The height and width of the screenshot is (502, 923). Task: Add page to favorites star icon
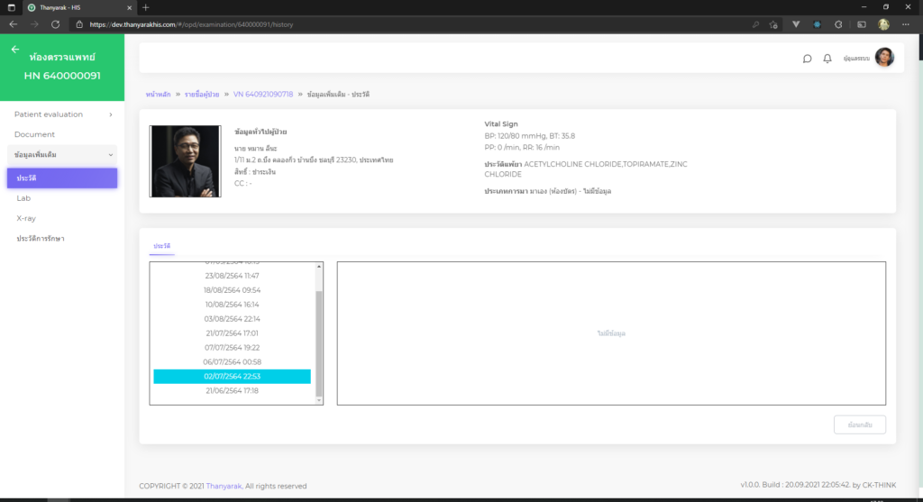point(773,24)
